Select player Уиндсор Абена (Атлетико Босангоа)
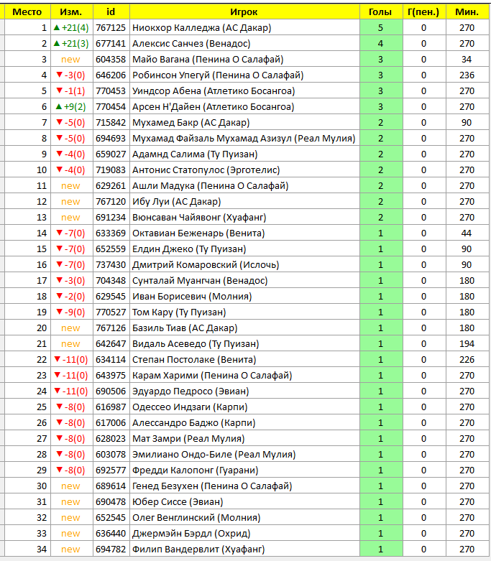This screenshot has width=491, height=561. (x=214, y=91)
